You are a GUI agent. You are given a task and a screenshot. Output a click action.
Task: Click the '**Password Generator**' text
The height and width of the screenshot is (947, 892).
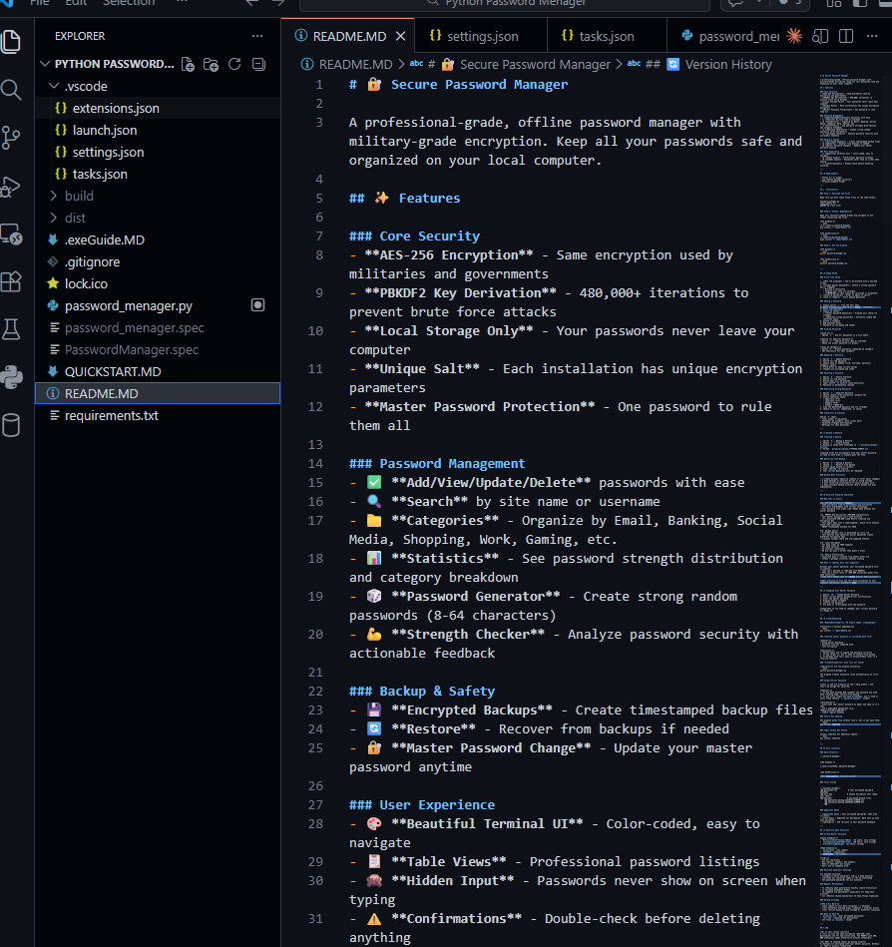475,596
